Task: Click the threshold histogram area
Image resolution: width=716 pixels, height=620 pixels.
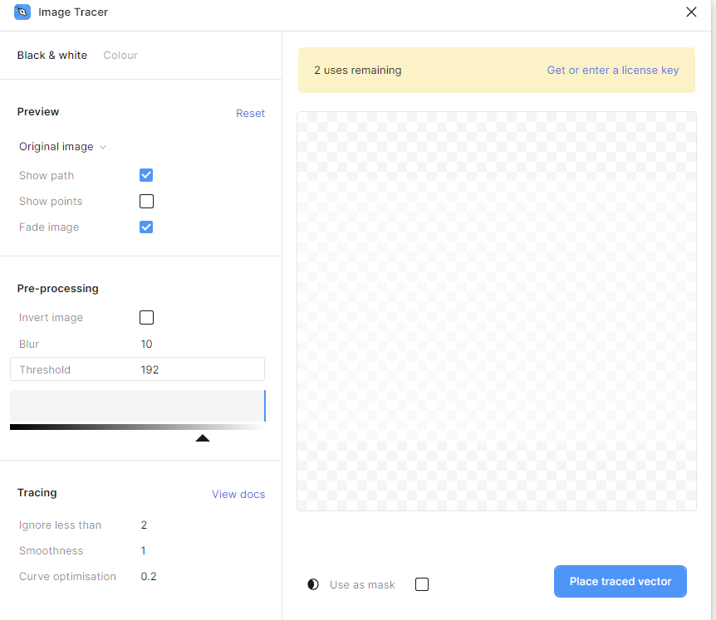Action: (137, 406)
